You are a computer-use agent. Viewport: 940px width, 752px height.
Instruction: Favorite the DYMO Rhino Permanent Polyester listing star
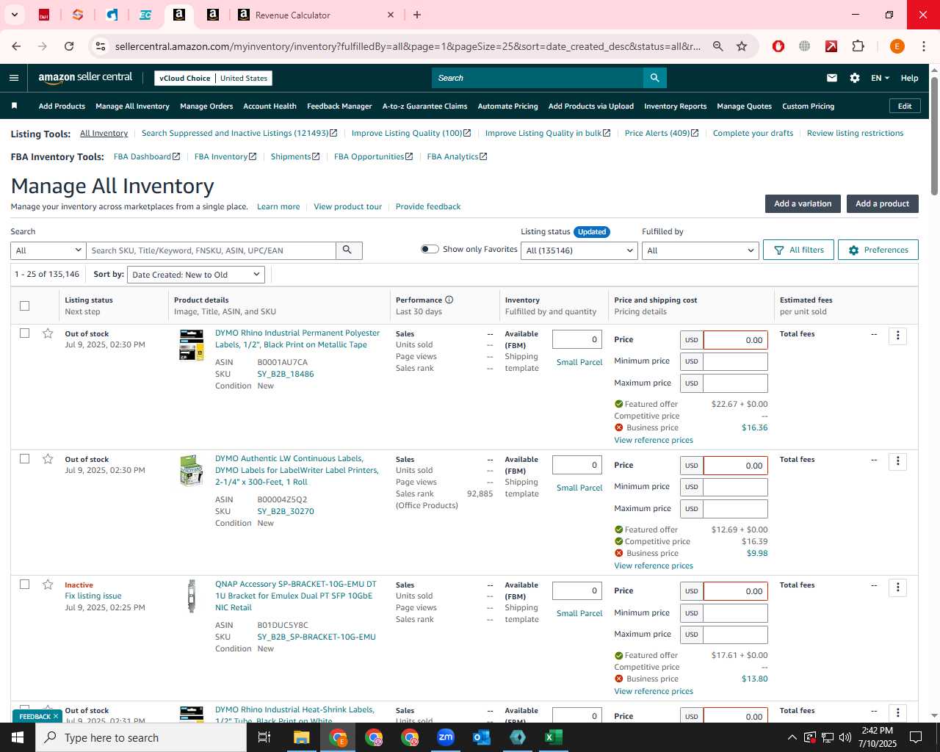click(48, 333)
